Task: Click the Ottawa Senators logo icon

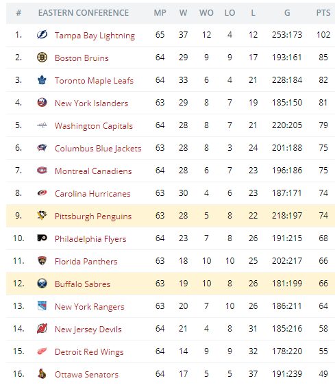Action: pos(42,374)
